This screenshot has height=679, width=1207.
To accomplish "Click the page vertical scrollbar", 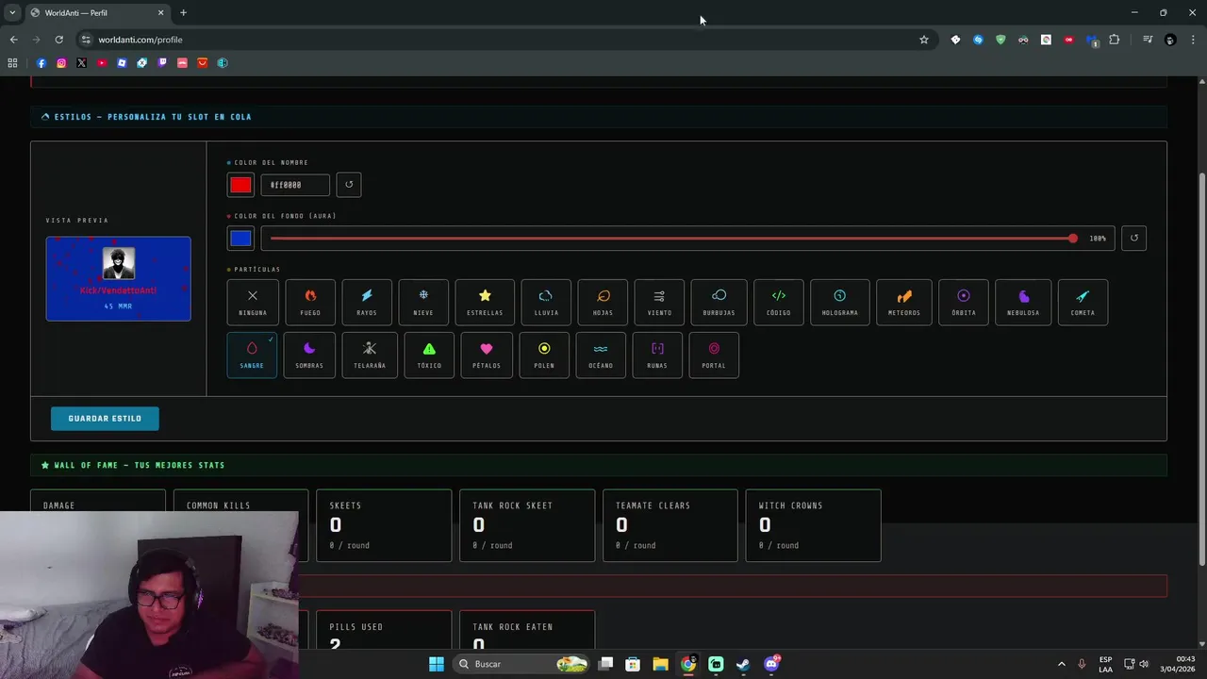I will [1201, 370].
